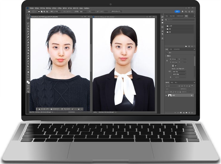221x164 pixels.
Task: Click the play Actions panel icon
Action: pyautogui.click(x=163, y=19)
